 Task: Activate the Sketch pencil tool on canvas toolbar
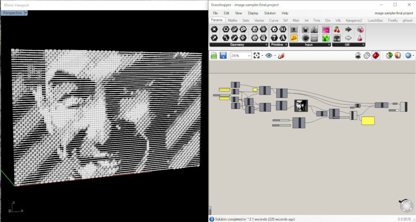pyautogui.click(x=281, y=55)
